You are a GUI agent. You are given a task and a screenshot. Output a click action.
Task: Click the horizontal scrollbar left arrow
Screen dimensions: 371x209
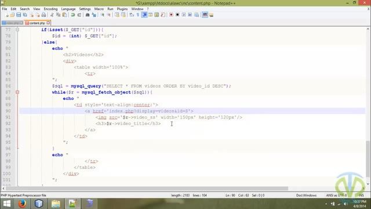(3, 188)
